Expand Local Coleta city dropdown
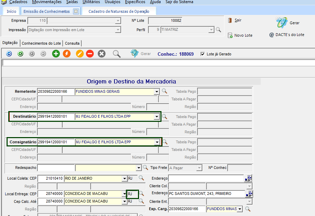This screenshot has height=216, width=315. coord(124,178)
